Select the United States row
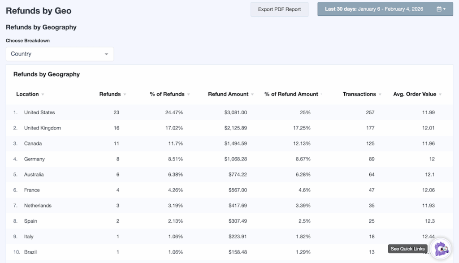 [x=39, y=112]
